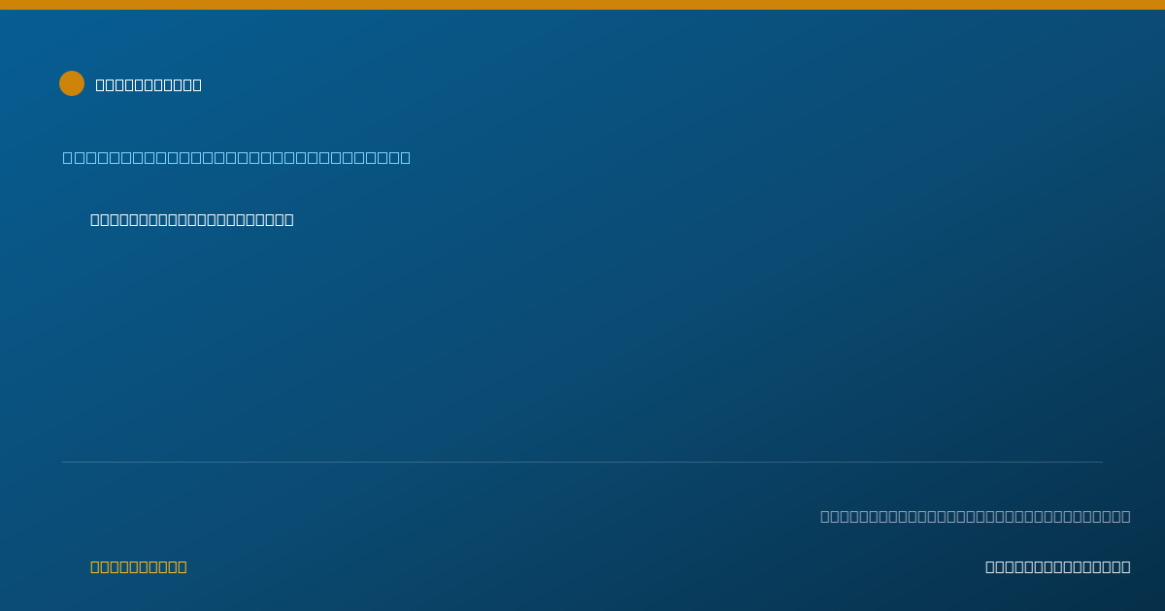Click the thin horizontal divider line
The height and width of the screenshot is (611, 1165).
(x=582, y=462)
